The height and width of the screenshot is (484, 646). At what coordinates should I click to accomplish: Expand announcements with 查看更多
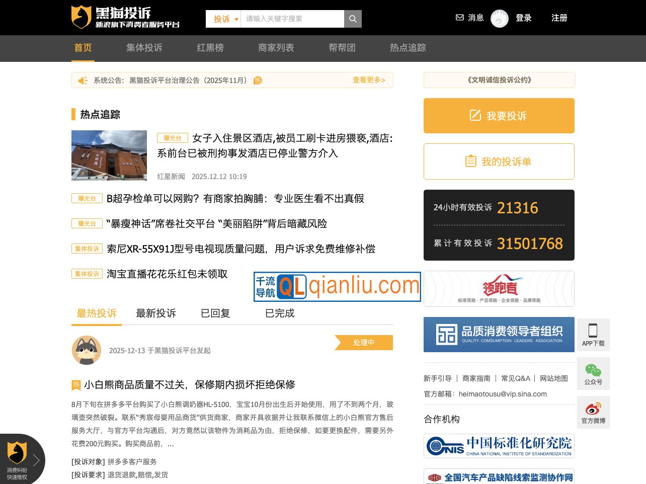(x=369, y=80)
